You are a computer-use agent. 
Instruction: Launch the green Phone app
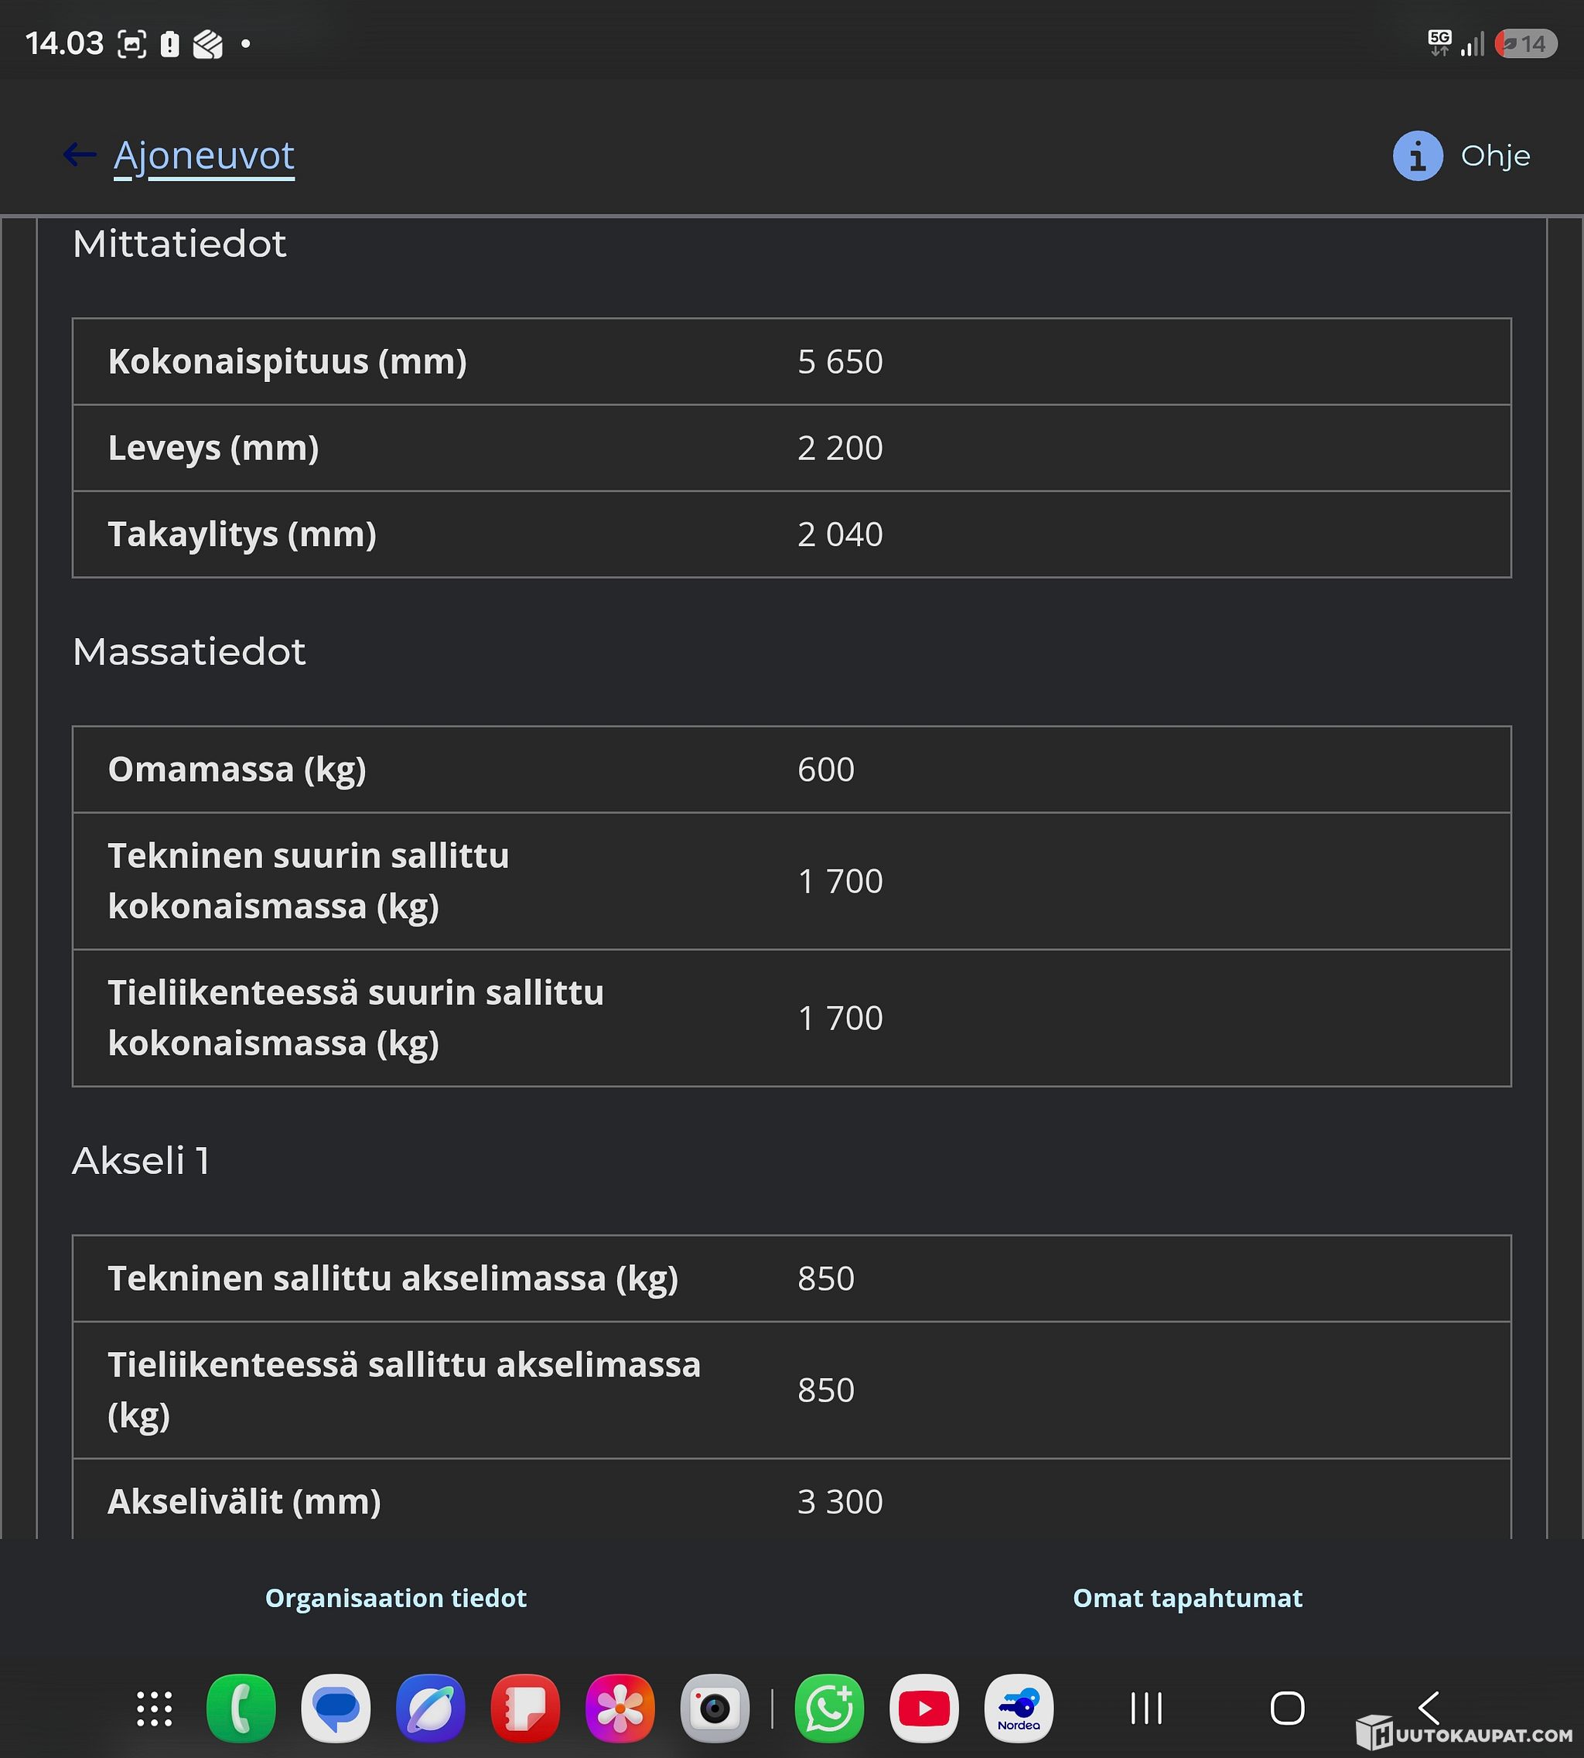pyautogui.click(x=241, y=1709)
